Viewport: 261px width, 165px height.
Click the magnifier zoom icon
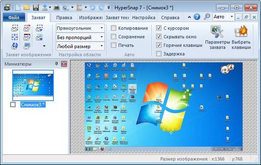(x=207, y=17)
